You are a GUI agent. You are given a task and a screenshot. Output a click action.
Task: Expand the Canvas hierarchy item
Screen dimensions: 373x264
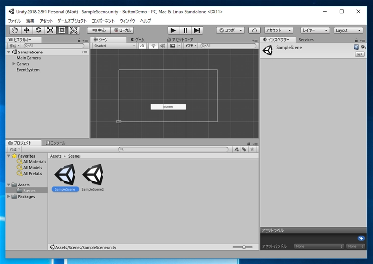pyautogui.click(x=14, y=64)
